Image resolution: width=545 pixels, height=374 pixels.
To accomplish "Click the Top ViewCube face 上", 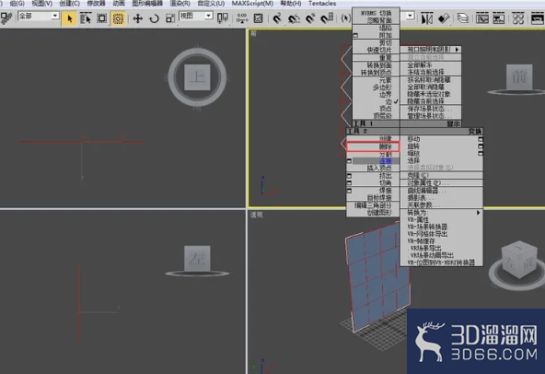I will click(x=197, y=77).
